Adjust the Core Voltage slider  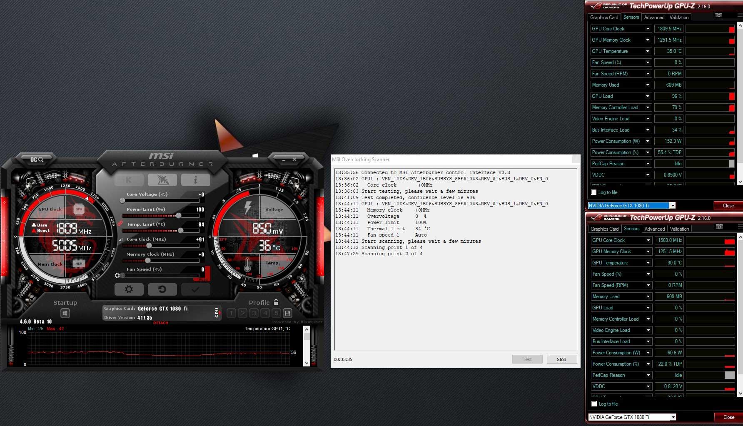click(161, 201)
